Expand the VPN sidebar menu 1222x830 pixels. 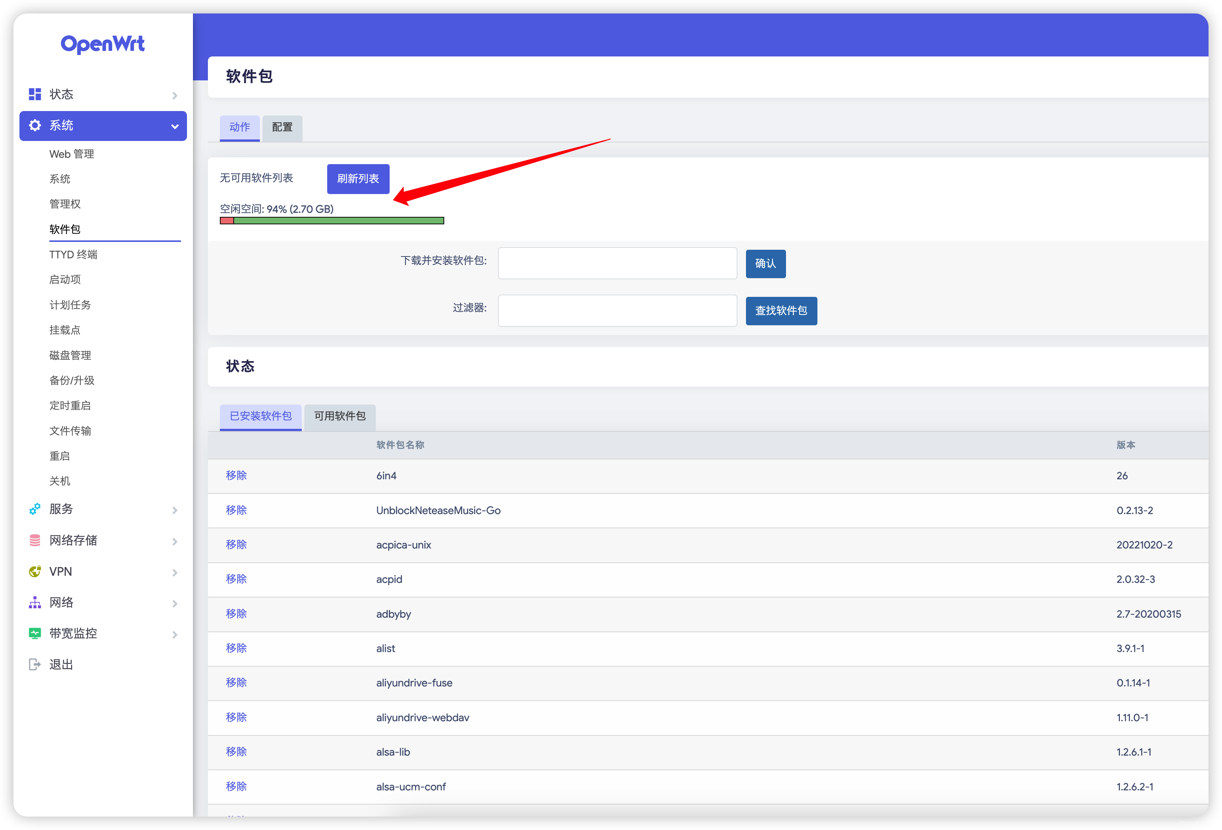tap(175, 572)
